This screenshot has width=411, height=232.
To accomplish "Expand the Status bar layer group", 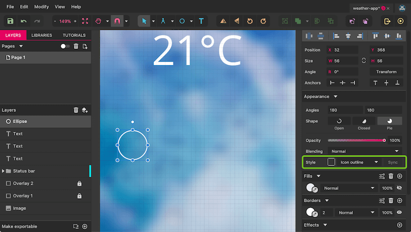I will [4, 171].
